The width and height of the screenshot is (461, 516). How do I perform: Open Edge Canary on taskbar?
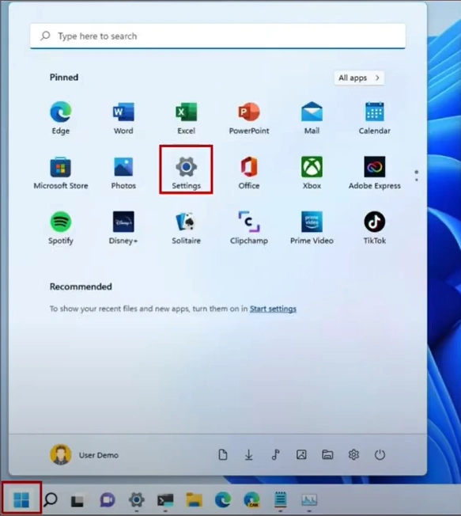(x=251, y=499)
